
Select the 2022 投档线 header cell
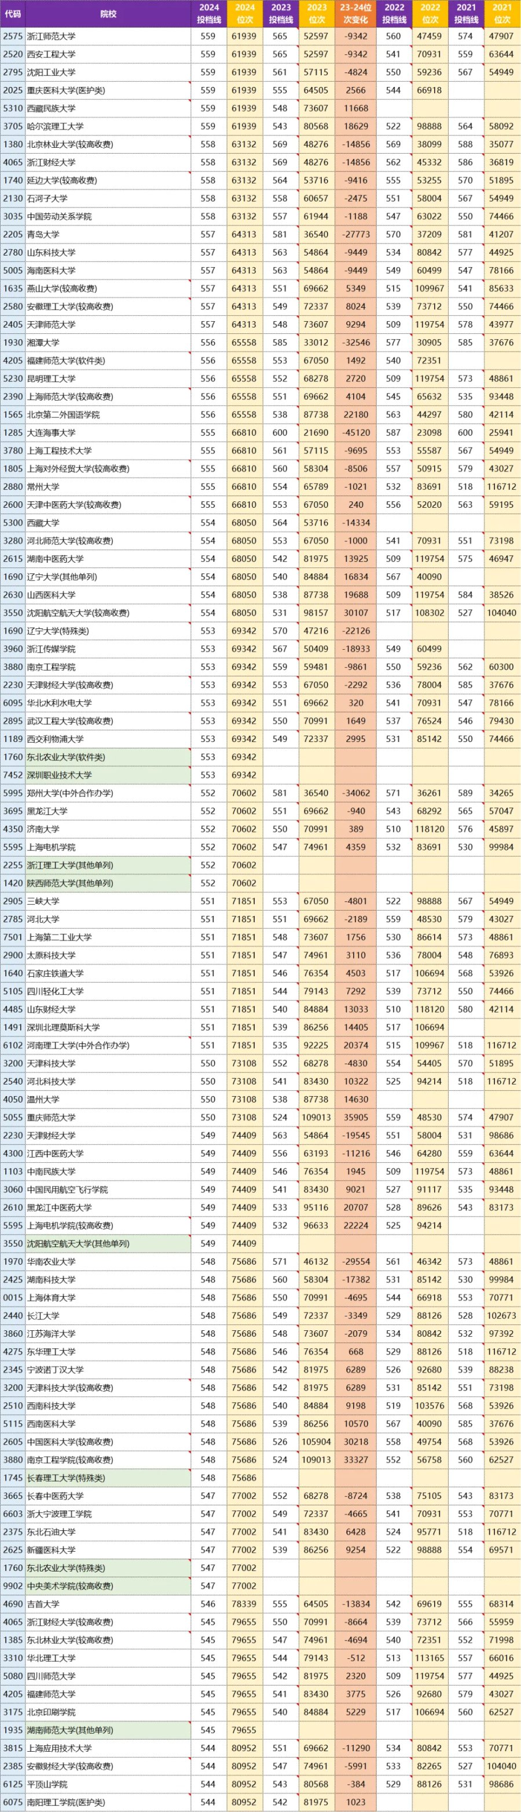394,13
